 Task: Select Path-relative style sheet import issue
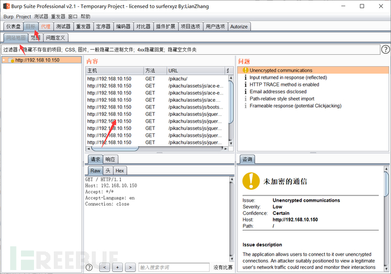click(x=313, y=99)
